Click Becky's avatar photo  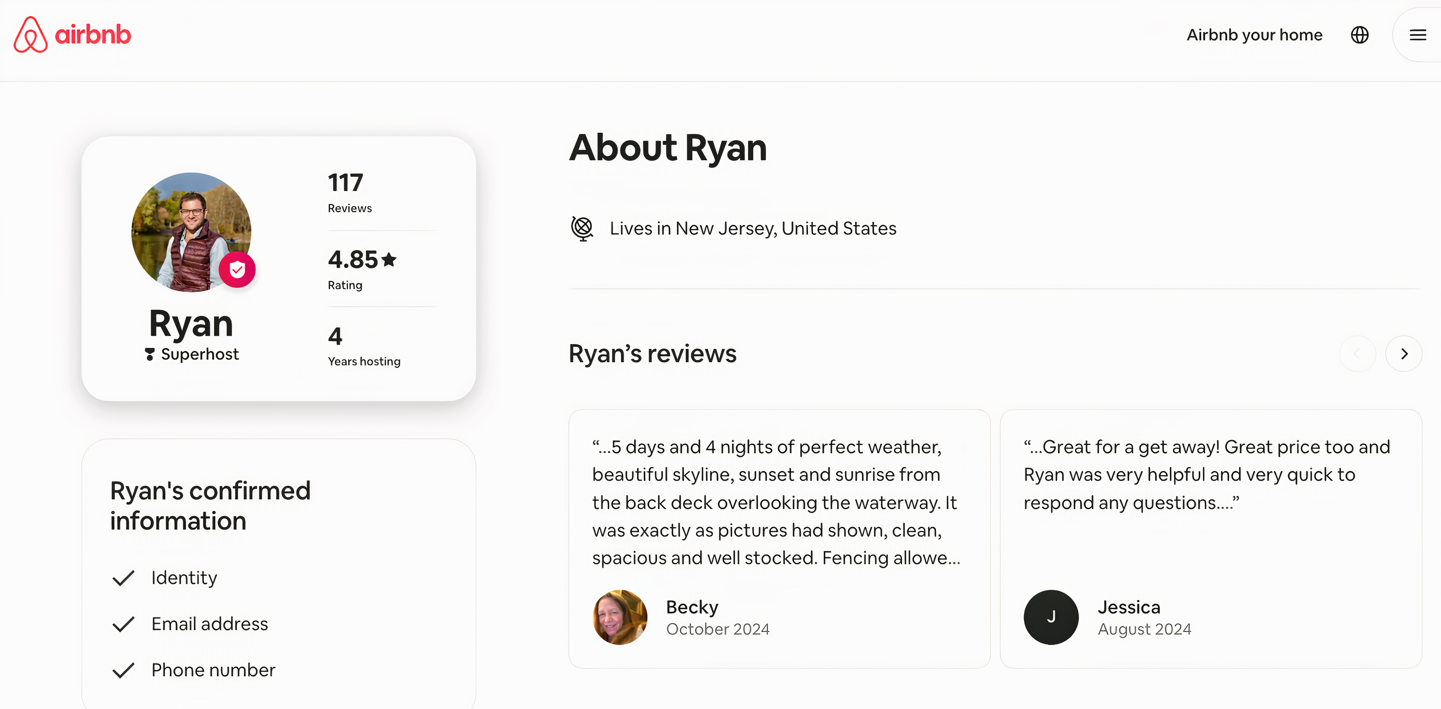click(x=620, y=617)
